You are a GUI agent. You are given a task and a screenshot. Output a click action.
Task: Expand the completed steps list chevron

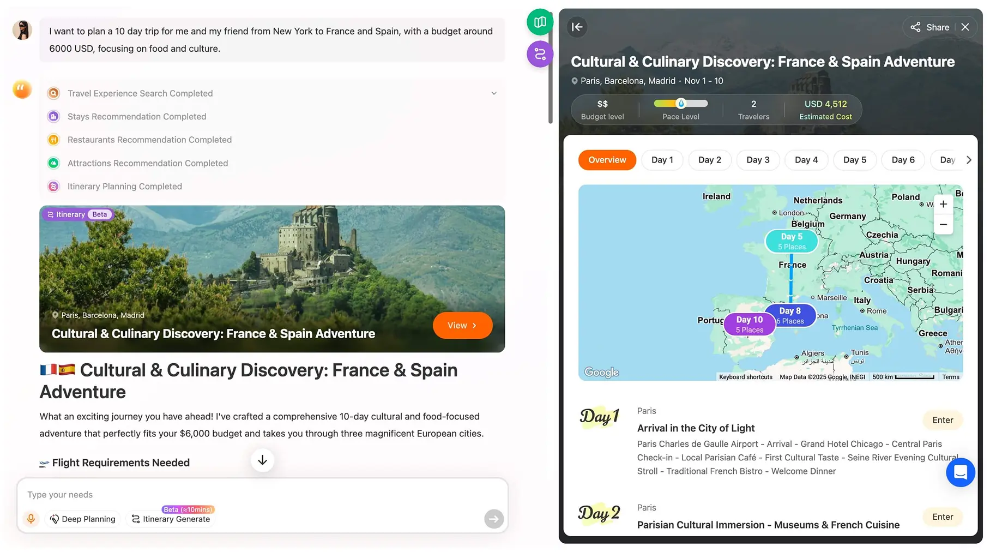pos(494,93)
